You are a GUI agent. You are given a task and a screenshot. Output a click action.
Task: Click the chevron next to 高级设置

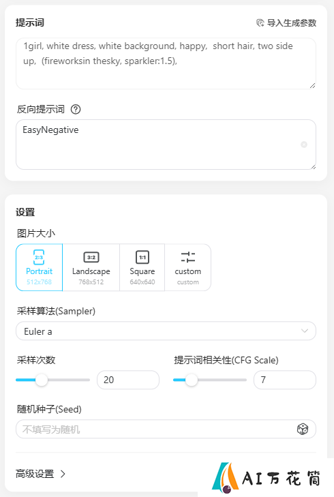coord(63,474)
